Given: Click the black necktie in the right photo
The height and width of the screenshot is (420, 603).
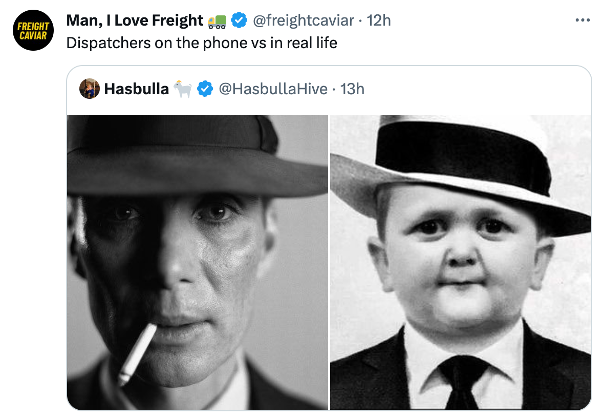Looking at the screenshot, I should pyautogui.click(x=462, y=380).
